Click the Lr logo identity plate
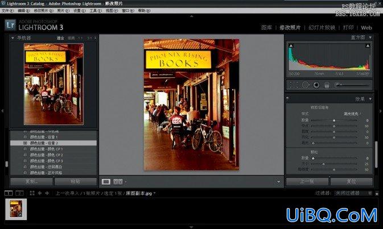Image resolution: width=383 pixels, height=229 pixels. click(10, 25)
